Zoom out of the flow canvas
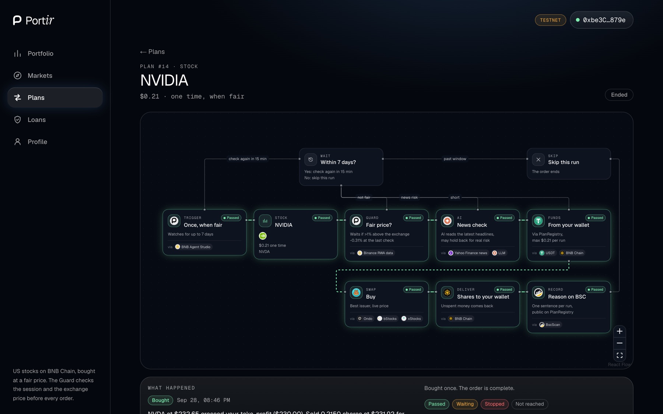Viewport: 663px width, 414px height. [620, 343]
